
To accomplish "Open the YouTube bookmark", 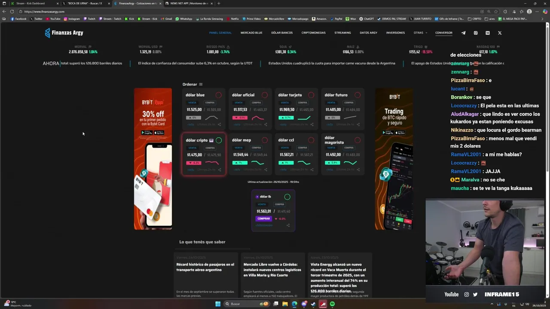I will click(x=53, y=19).
